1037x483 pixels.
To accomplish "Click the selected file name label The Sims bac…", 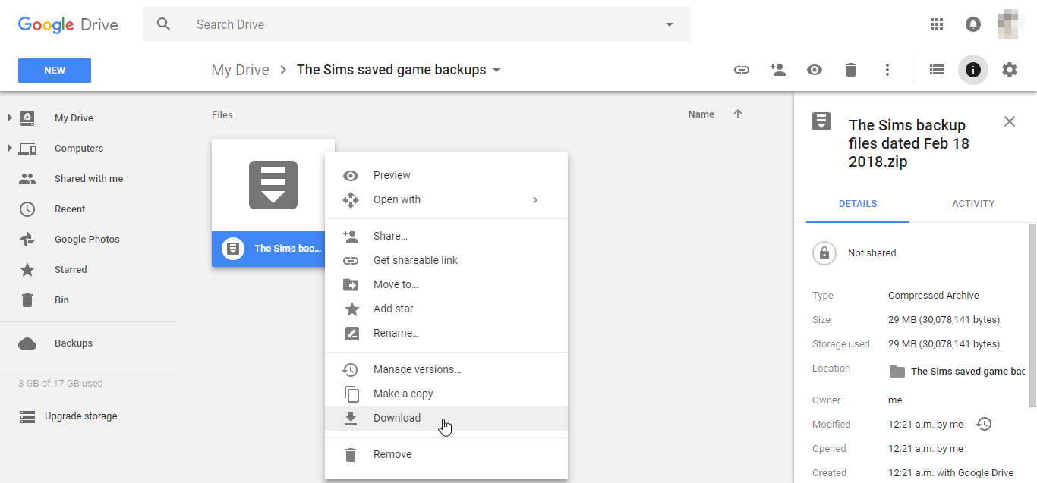I will coord(287,248).
